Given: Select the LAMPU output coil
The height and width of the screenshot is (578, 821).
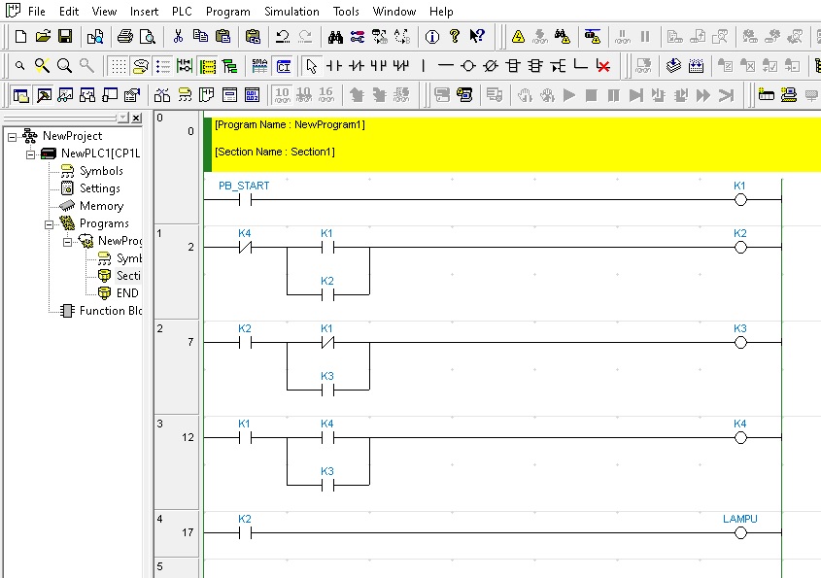Looking at the screenshot, I should pos(740,533).
